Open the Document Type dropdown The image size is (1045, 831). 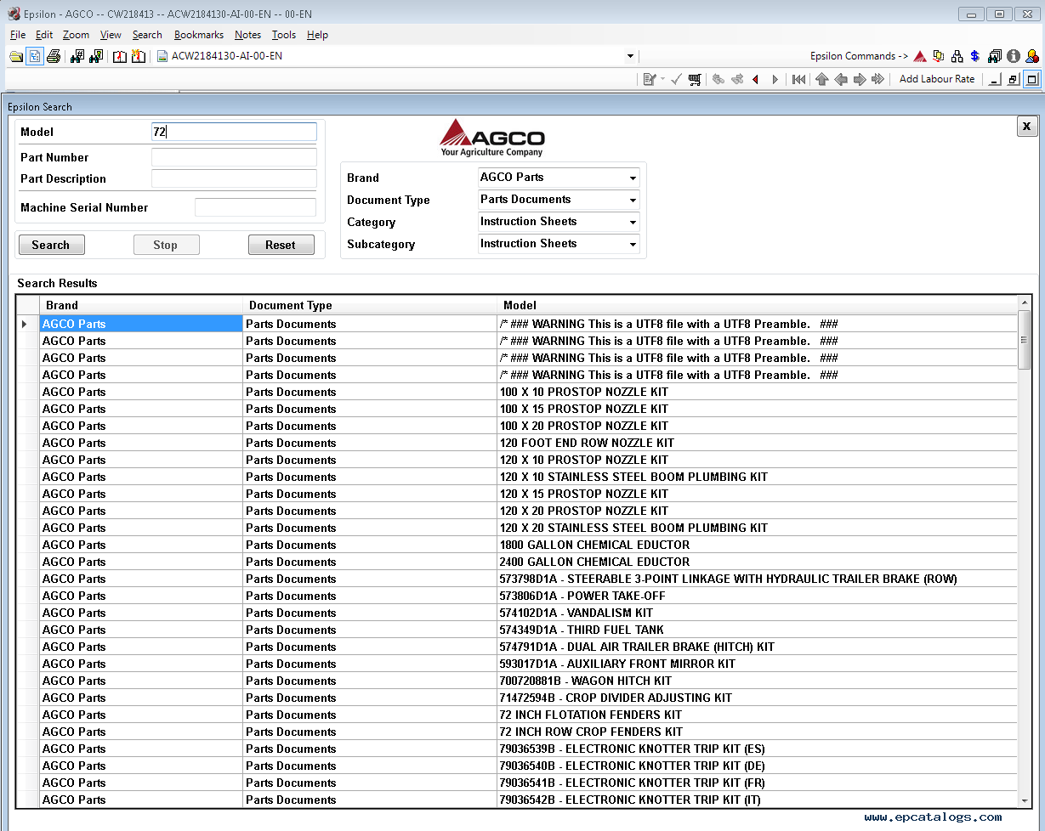tap(633, 201)
